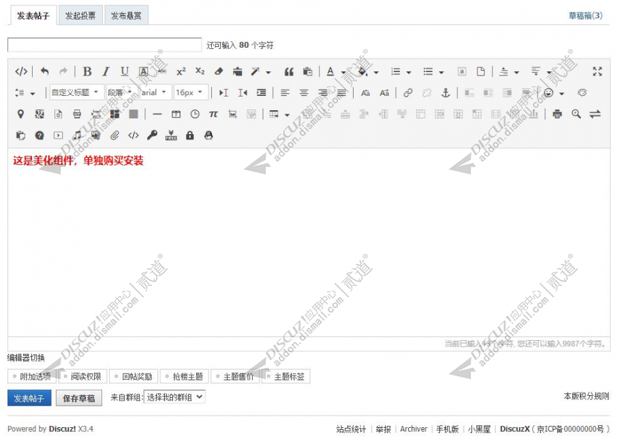Image resolution: width=620 pixels, height=436 pixels.
Task: Click the map location pin icon
Action: (x=20, y=114)
